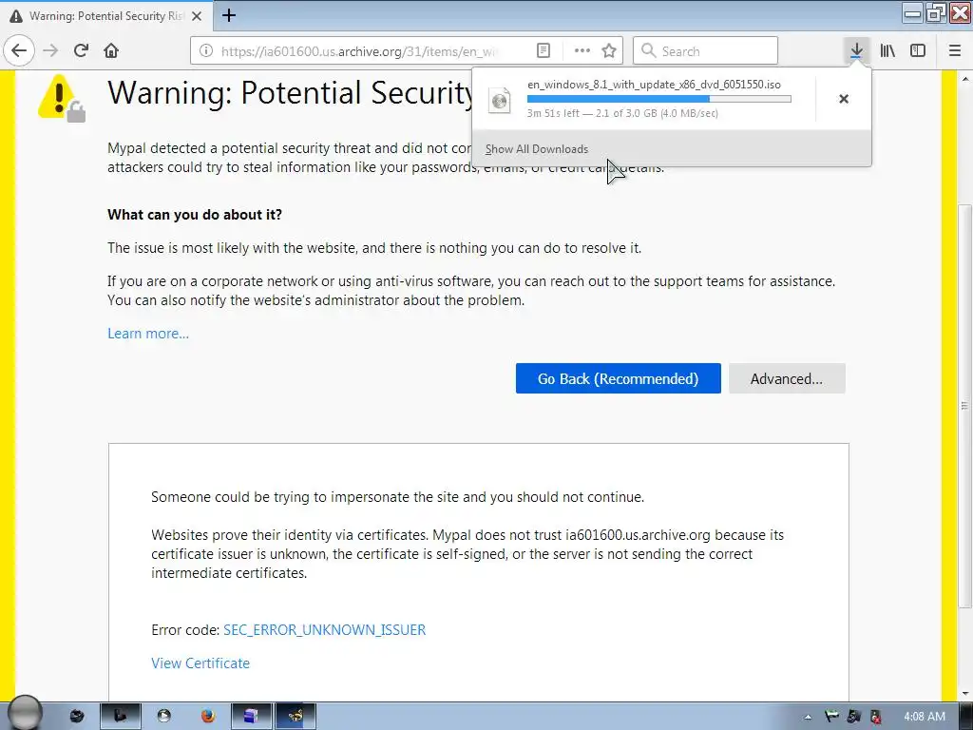Open SEC_ERROR_UNKNOWN_ISSUER error code link
This screenshot has width=973, height=730.
325,630
